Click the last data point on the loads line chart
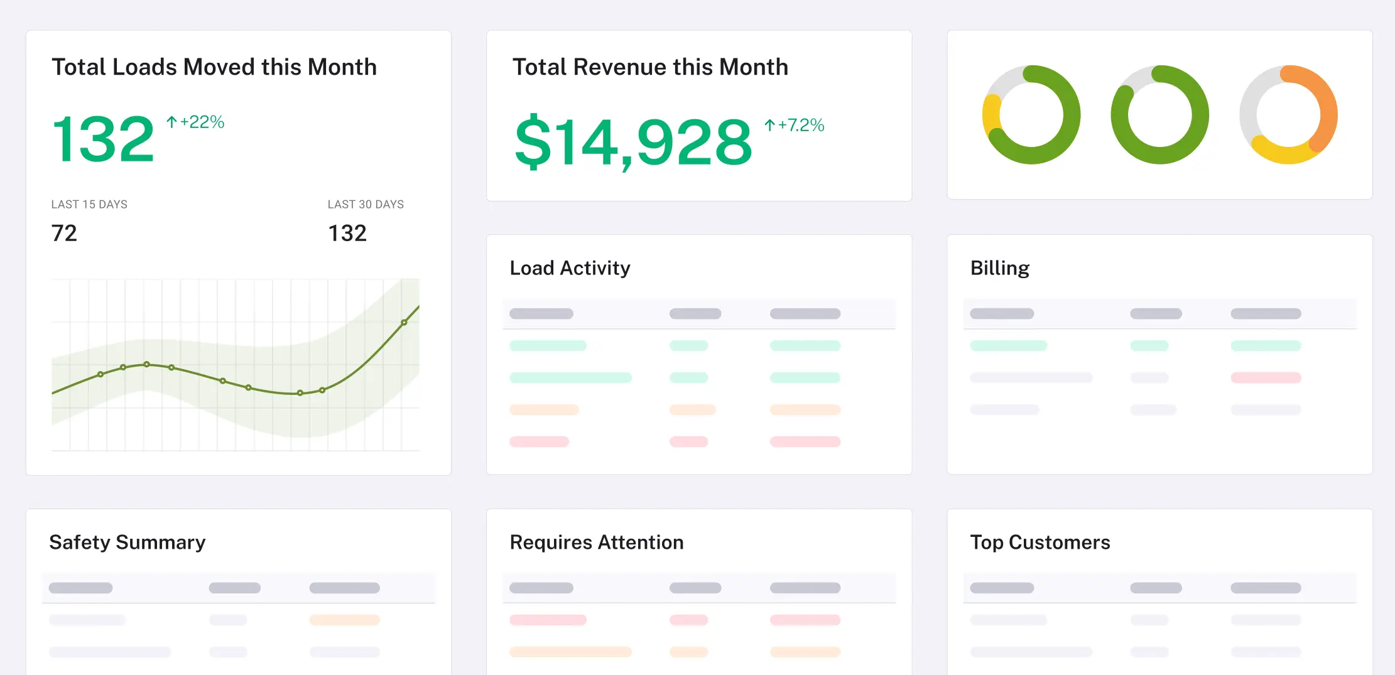 [404, 322]
